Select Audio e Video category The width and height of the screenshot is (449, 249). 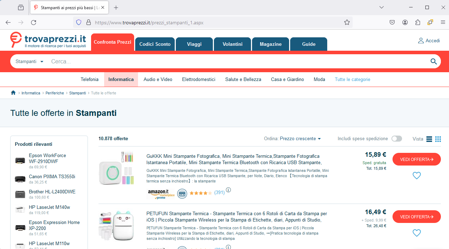(158, 80)
